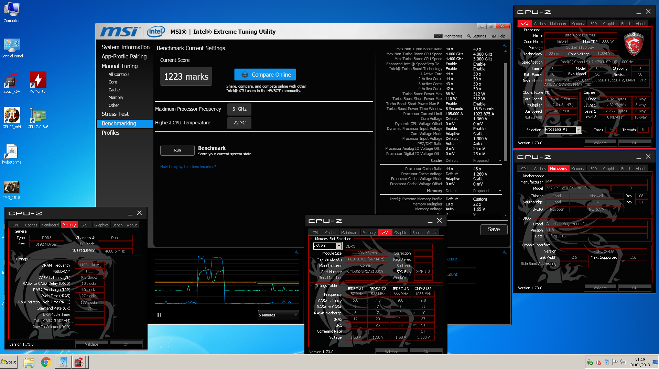Screen dimensions: 659x369
Task: Open Core under Manual Tuning
Action: [113, 82]
